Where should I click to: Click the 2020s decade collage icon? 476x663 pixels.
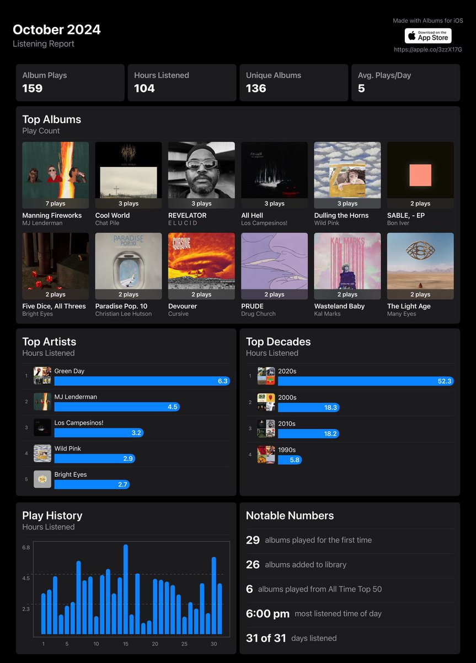click(x=266, y=376)
